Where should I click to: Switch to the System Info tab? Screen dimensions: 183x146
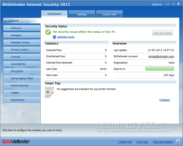click(109, 14)
